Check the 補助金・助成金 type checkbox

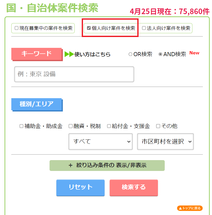pyautogui.click(x=22, y=126)
